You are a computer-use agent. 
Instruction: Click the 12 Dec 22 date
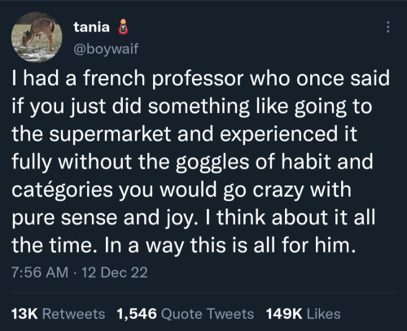(x=115, y=272)
